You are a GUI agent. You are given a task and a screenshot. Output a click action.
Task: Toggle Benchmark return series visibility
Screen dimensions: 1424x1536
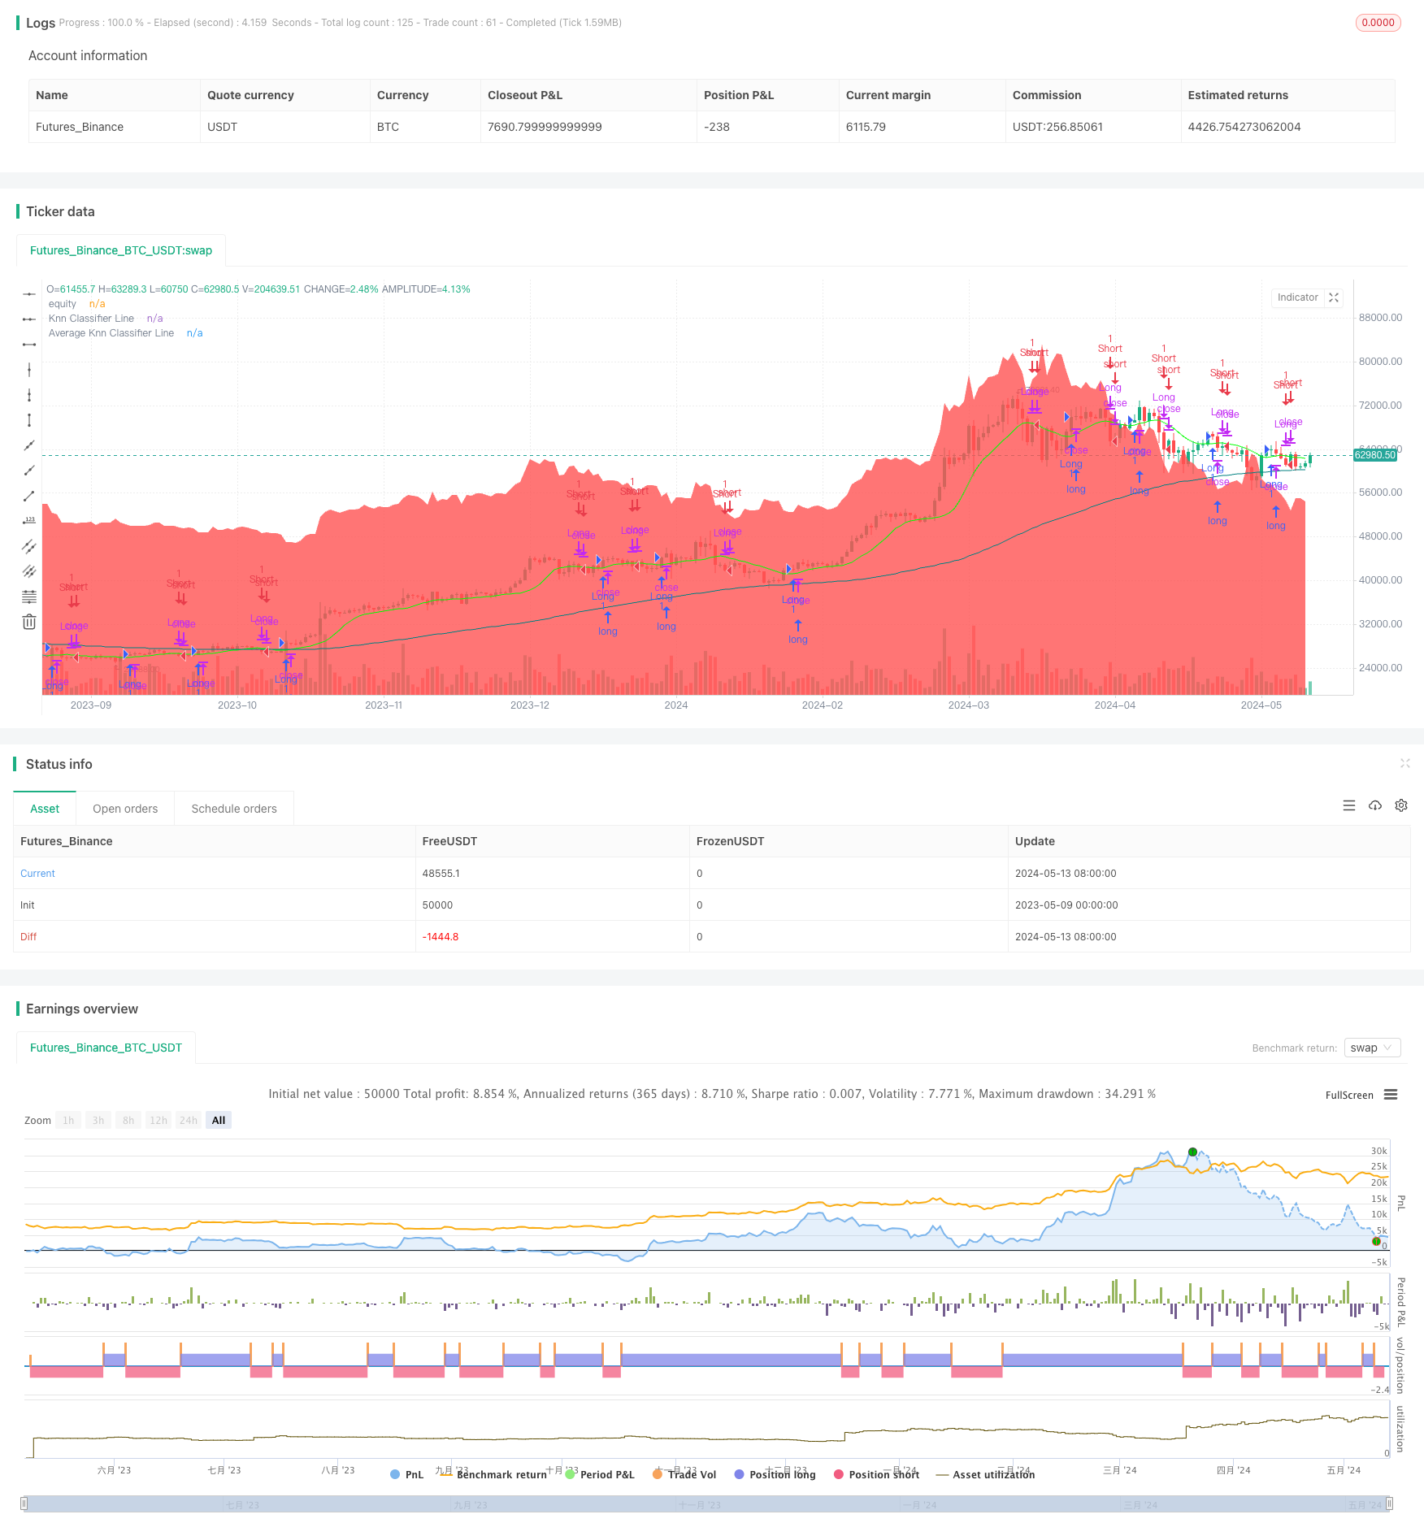click(494, 1474)
